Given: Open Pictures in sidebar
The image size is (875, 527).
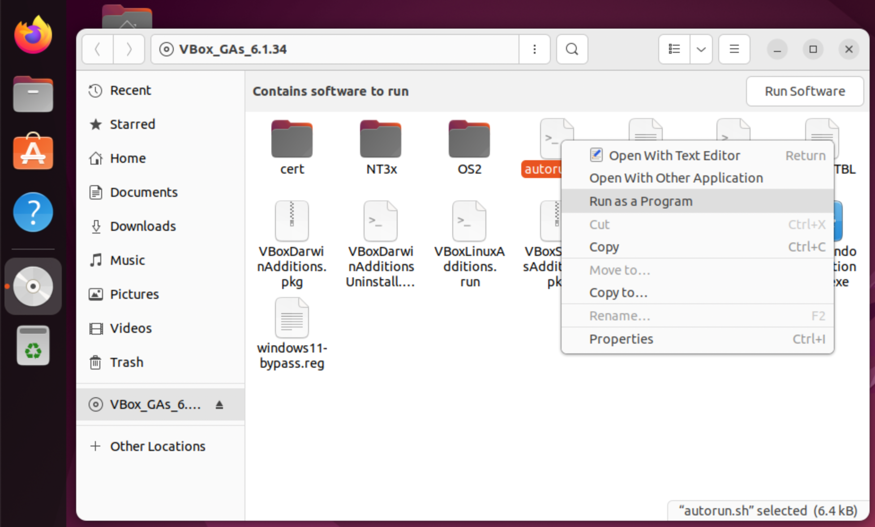Looking at the screenshot, I should point(160,294).
